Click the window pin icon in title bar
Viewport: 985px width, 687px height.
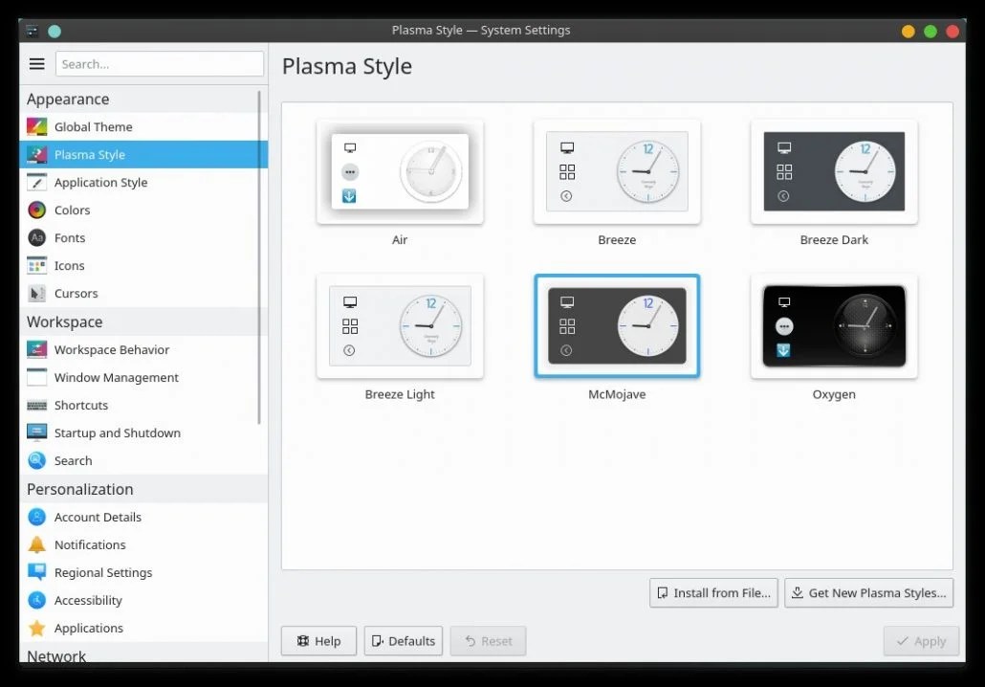pyautogui.click(x=55, y=31)
